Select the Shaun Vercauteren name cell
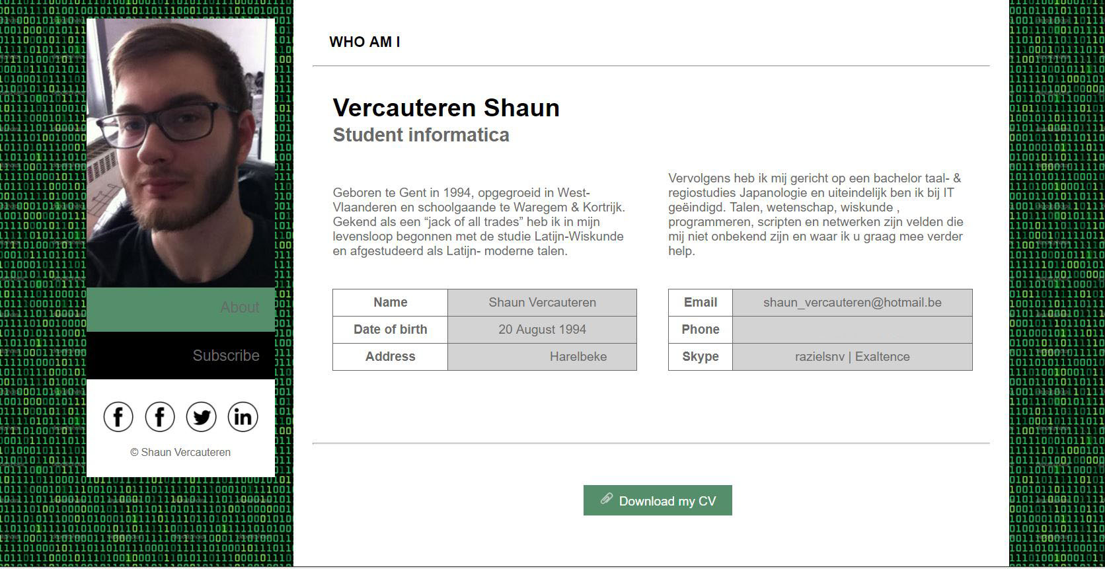Screen dimensions: 1105x569 (x=542, y=303)
